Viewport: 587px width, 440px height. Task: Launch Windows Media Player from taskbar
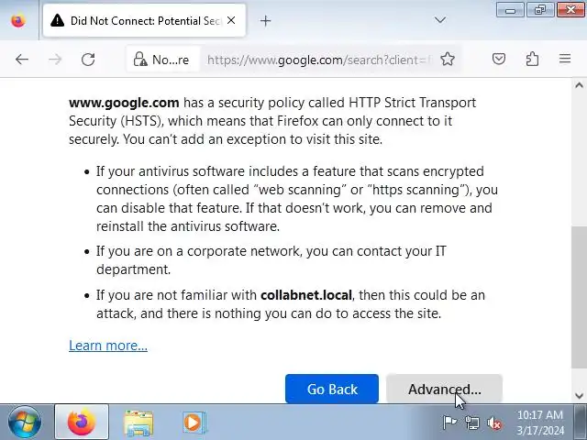[193, 423]
